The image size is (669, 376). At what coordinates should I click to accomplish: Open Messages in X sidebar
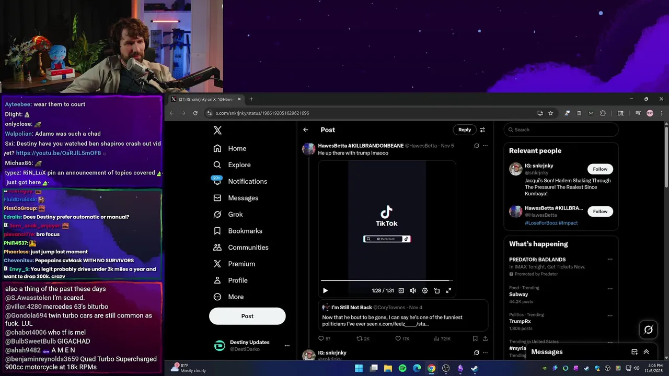coord(236,198)
